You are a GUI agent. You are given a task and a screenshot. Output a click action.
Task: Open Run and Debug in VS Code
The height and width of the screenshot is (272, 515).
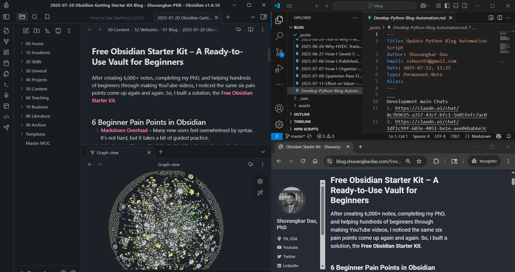(279, 68)
